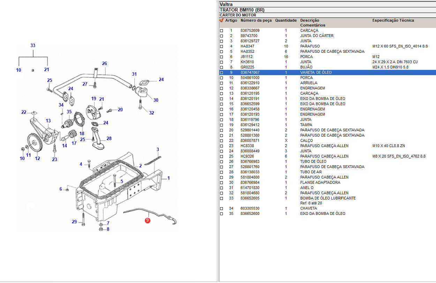This screenshot has height=283, width=436.
Task: Tick checkbox for item 1 CARCAÇA 836752609
Action: (x=221, y=31)
